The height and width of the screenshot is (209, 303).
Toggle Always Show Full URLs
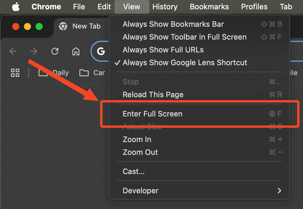[x=199, y=50]
